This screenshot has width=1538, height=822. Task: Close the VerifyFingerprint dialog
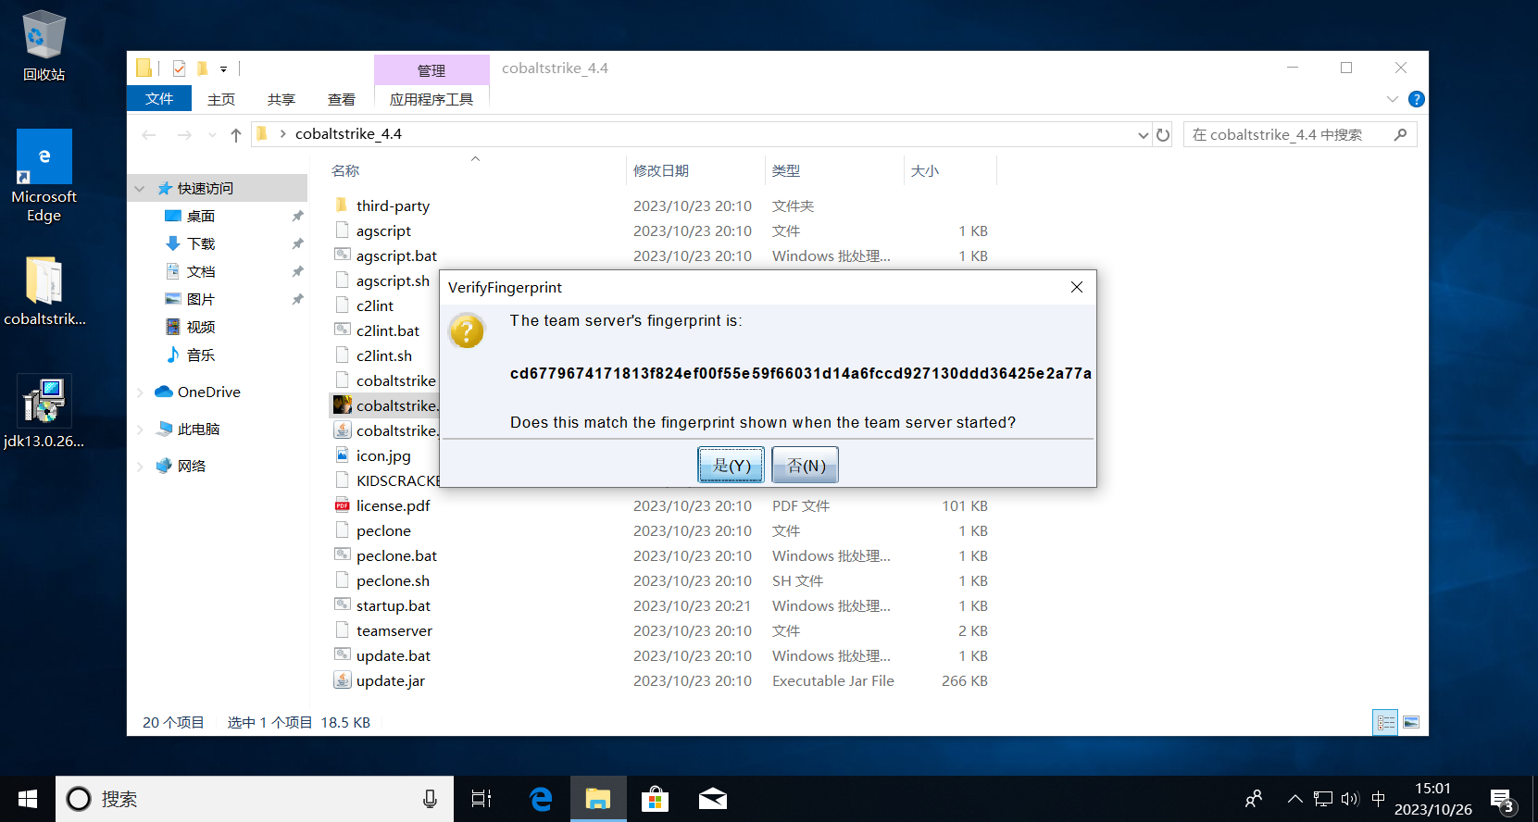1076,287
